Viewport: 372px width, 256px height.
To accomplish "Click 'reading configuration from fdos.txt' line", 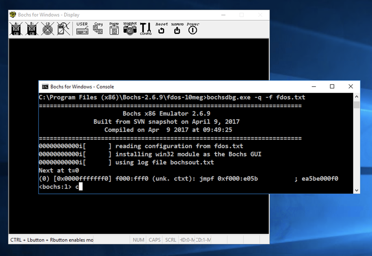I will (x=179, y=146).
